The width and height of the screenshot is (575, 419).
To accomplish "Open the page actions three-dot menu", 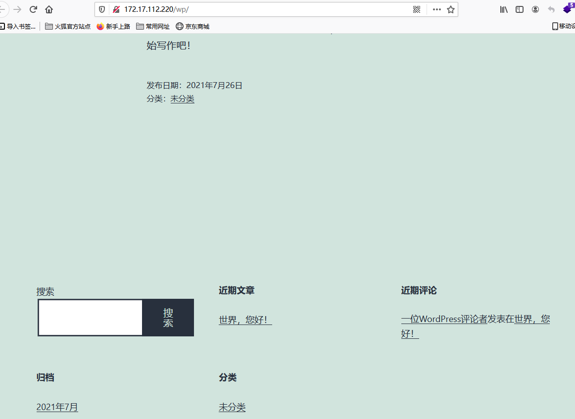I will tap(436, 9).
